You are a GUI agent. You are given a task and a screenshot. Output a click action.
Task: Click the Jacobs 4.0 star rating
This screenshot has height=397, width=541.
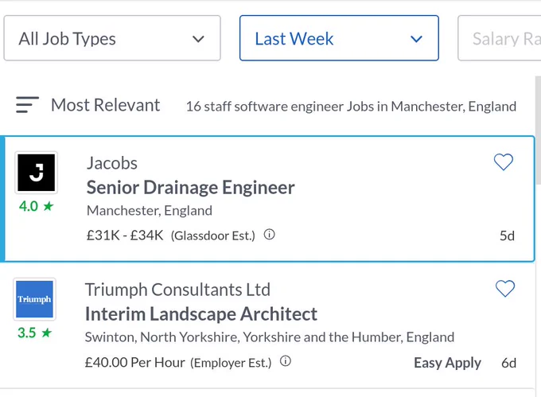[x=37, y=206]
